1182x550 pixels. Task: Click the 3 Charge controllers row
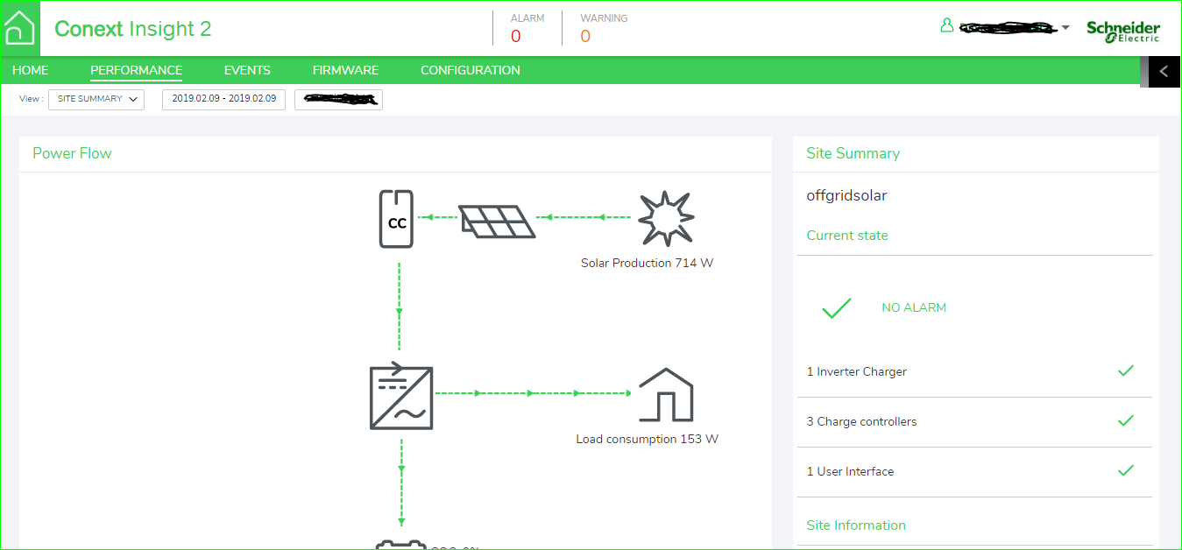[x=974, y=422]
